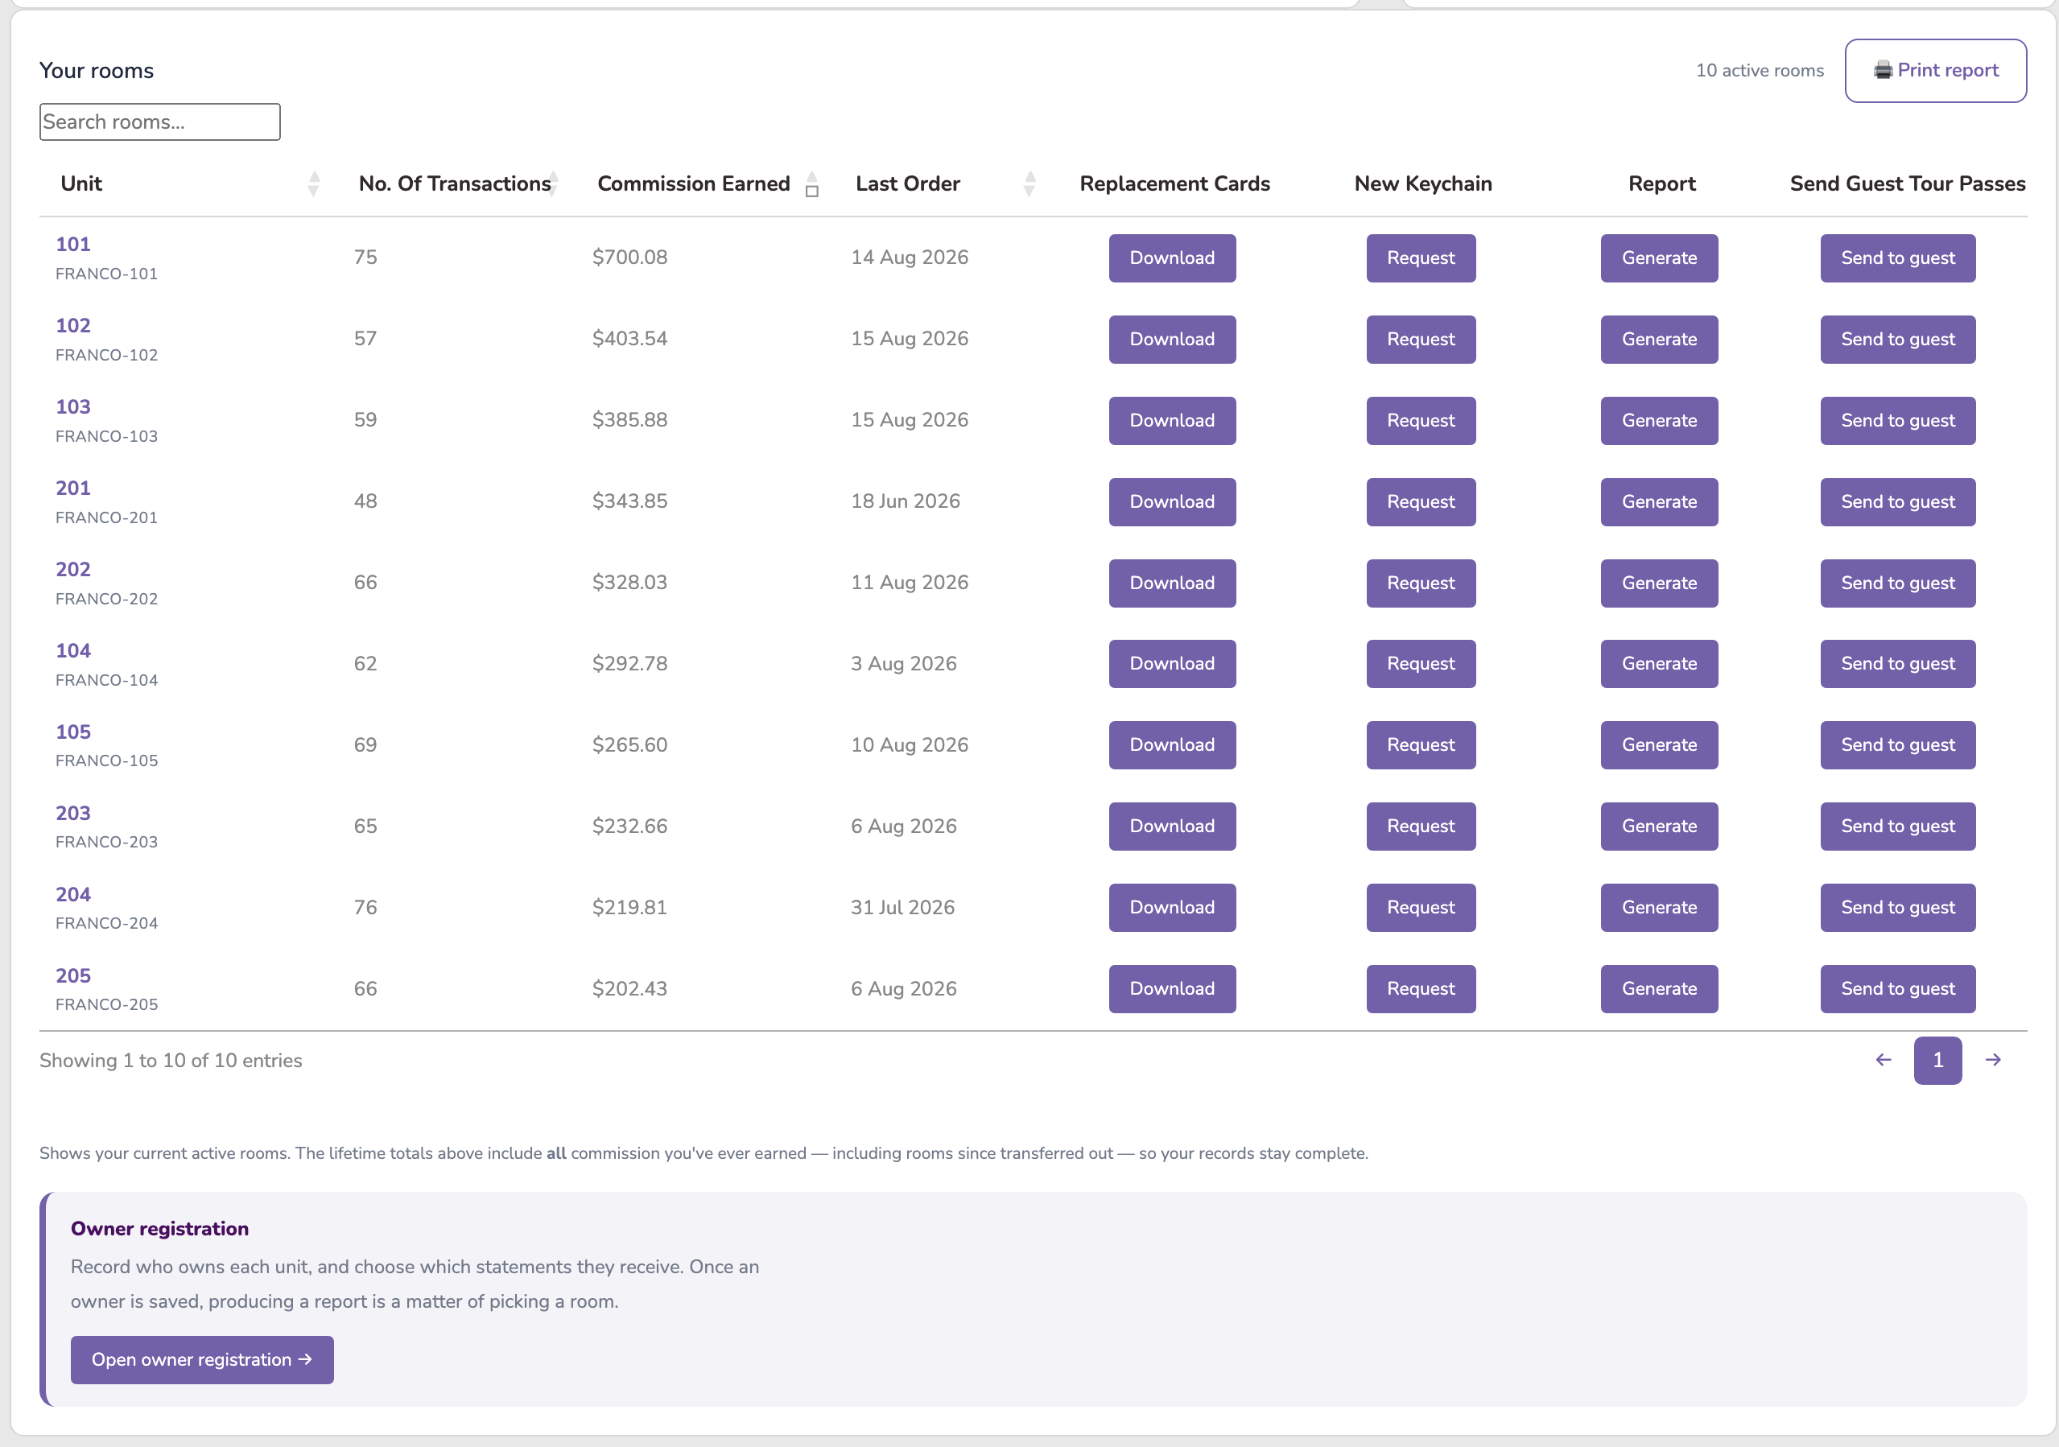Screen dimensions: 2059x1447
Task: Request new keychain for unit 101
Action: tap(1421, 258)
